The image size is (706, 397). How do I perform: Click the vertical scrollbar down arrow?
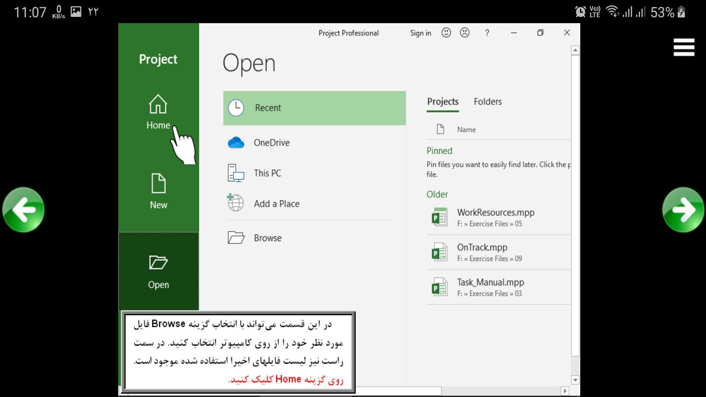click(x=575, y=380)
